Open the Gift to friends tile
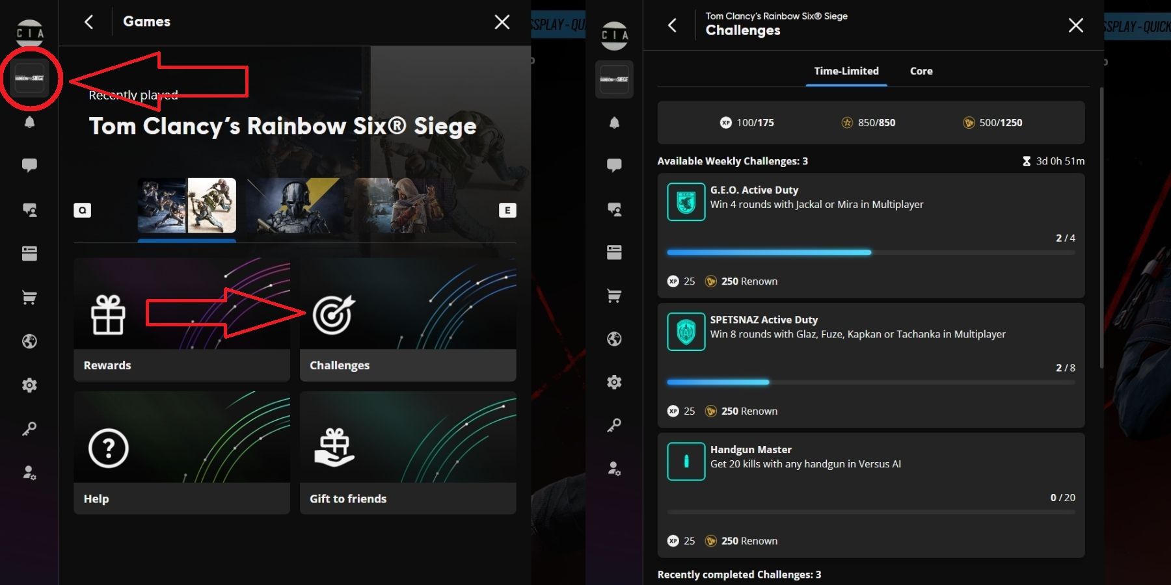 point(408,452)
